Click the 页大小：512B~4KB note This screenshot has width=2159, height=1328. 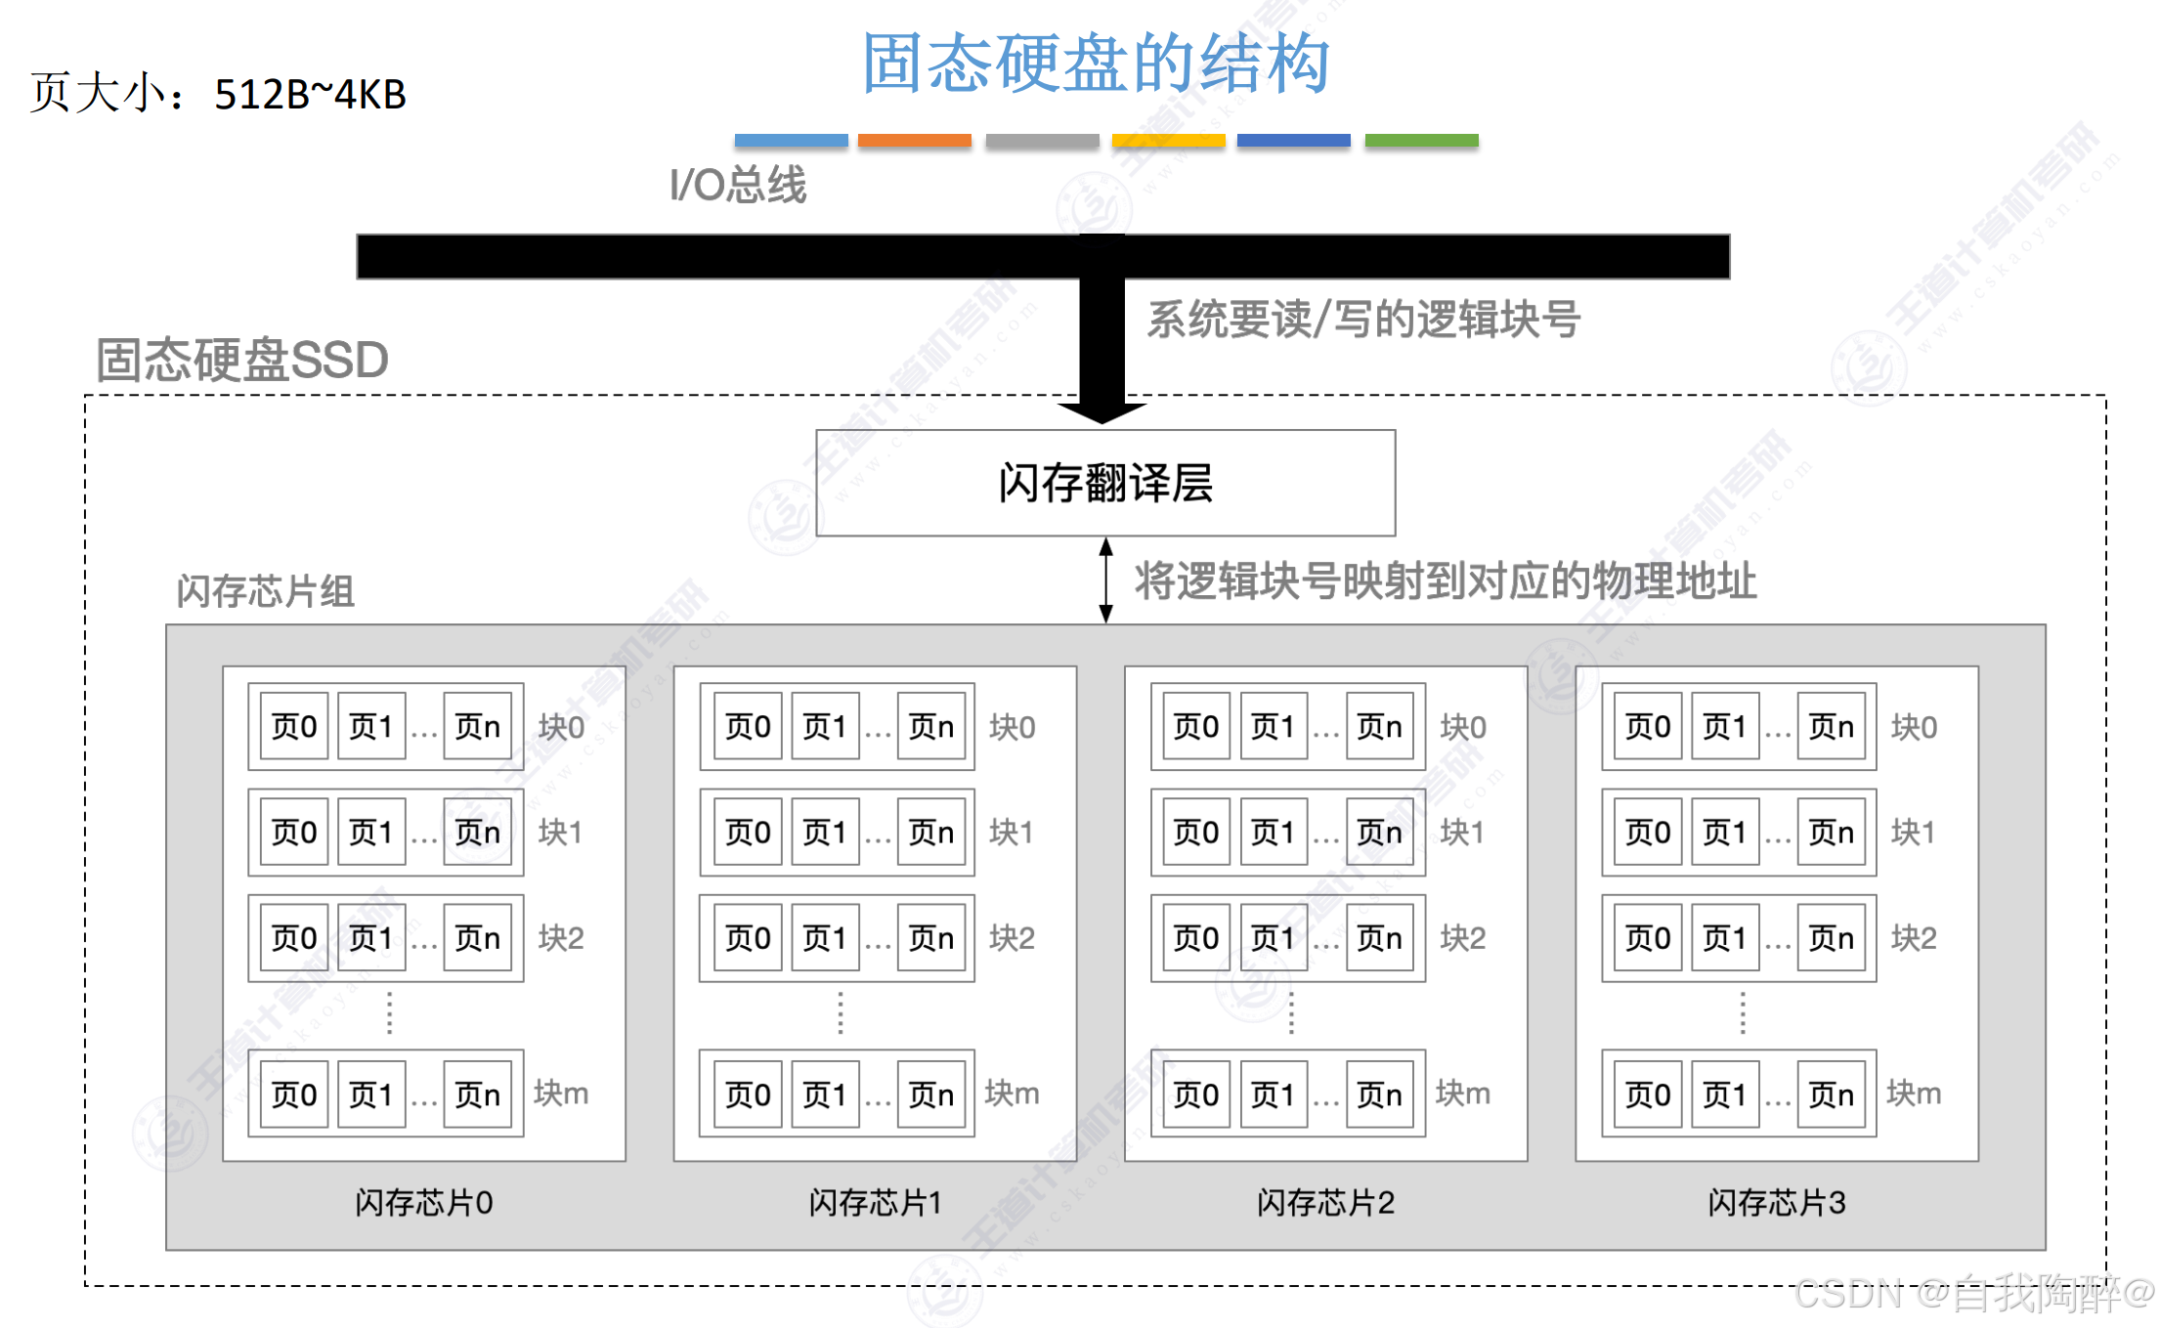click(x=217, y=93)
